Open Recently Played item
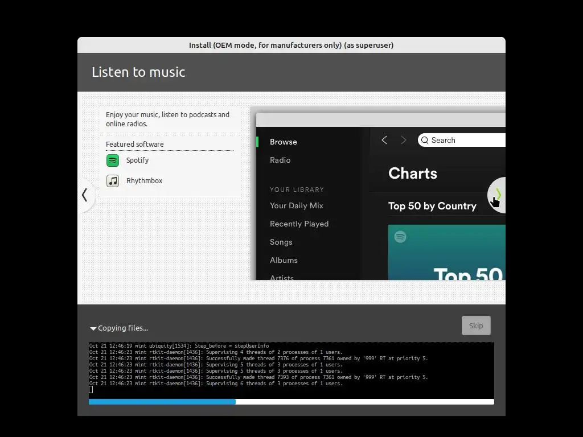Image resolution: width=583 pixels, height=437 pixels. [x=299, y=224]
